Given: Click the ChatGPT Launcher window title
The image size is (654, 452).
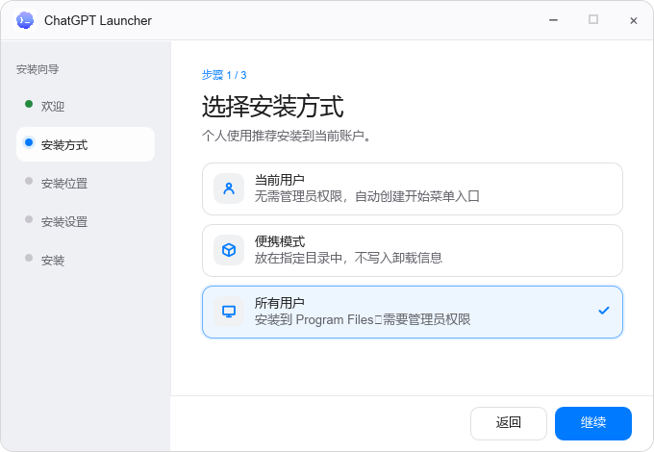Looking at the screenshot, I should tap(98, 20).
